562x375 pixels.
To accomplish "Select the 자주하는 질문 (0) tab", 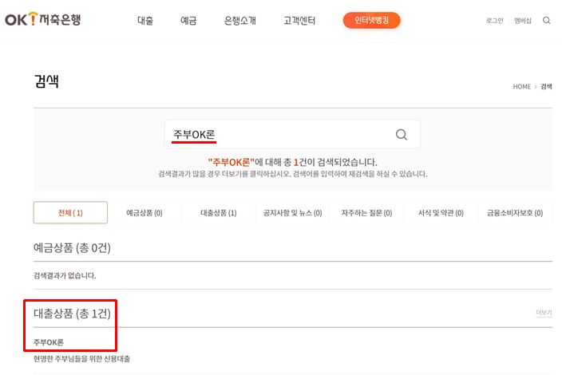I will click(366, 213).
